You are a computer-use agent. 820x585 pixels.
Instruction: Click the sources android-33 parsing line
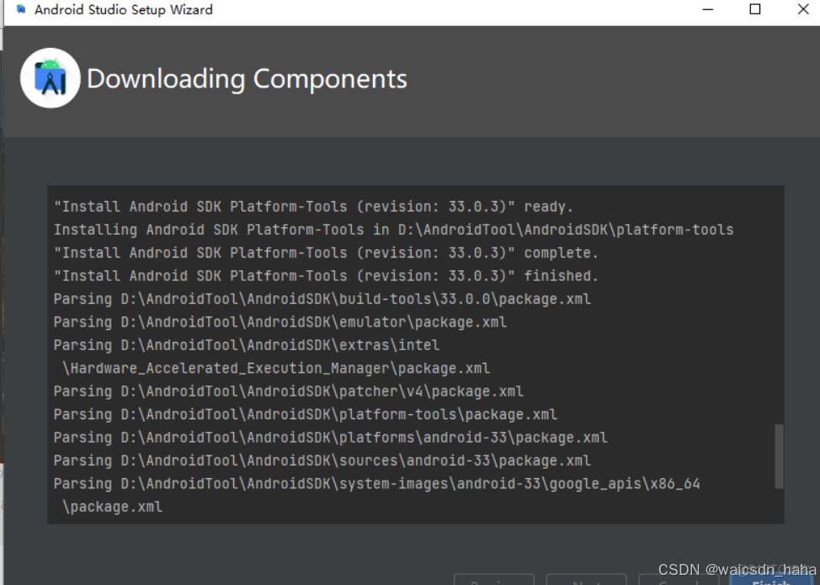coord(320,460)
